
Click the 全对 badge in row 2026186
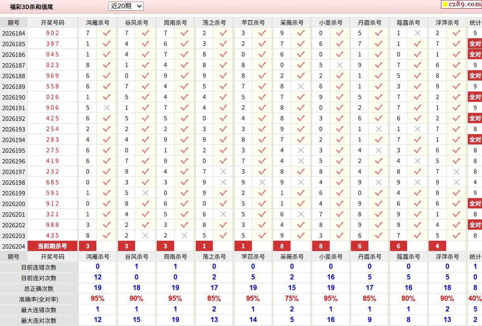coord(475,54)
